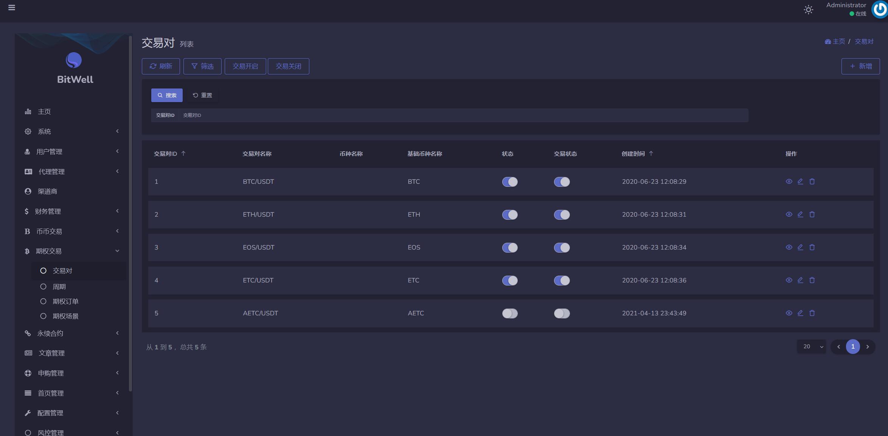View details of EOS/USDT eye icon

click(789, 247)
